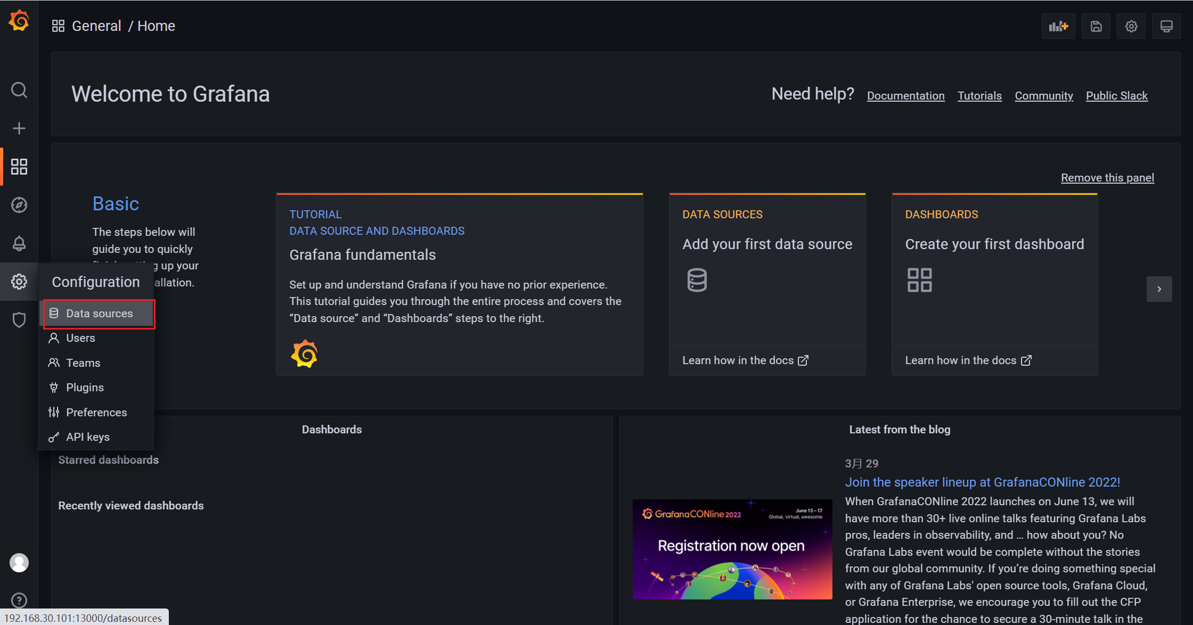Click the database icon in Data Sources card
The image size is (1193, 625).
(697, 280)
